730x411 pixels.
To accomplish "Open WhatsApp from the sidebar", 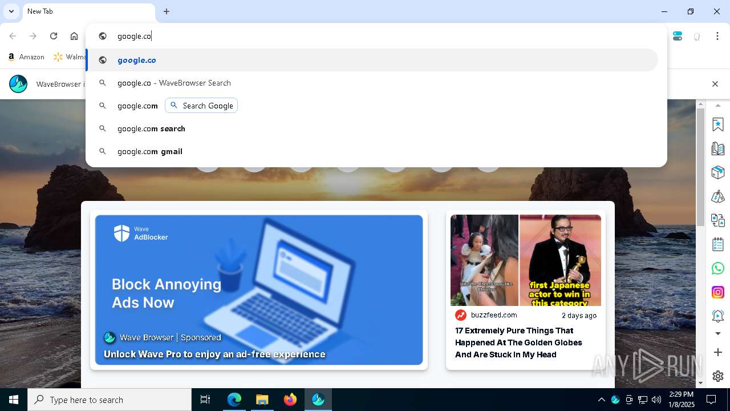I will point(718,268).
